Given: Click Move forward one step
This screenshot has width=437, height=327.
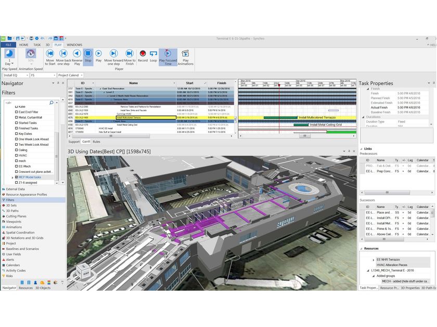Looking at the screenshot, I should click(114, 57).
